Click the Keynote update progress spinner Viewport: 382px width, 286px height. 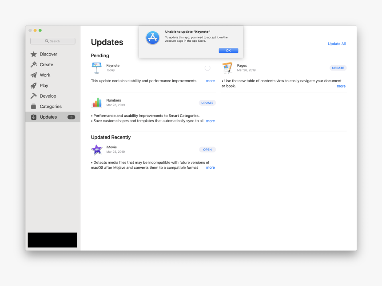click(x=207, y=68)
